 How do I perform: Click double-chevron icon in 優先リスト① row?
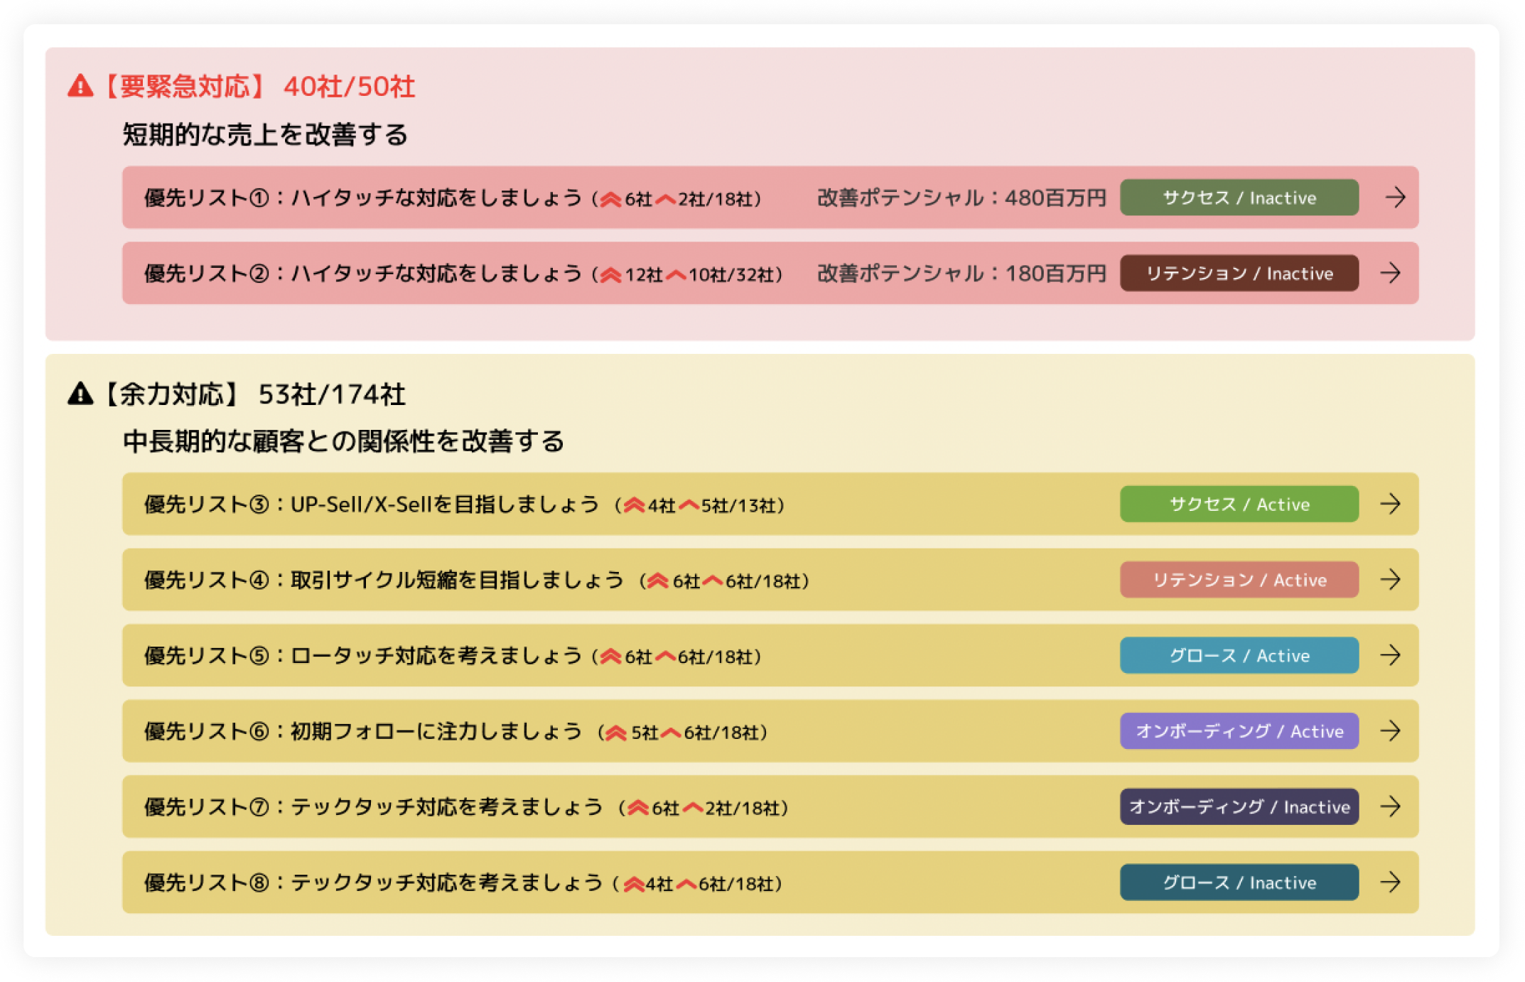click(x=610, y=200)
